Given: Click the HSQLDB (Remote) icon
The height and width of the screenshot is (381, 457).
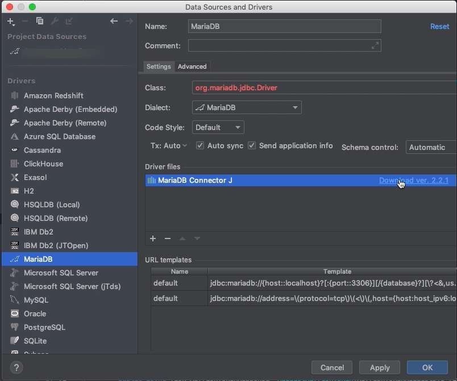Looking at the screenshot, I should (x=15, y=218).
